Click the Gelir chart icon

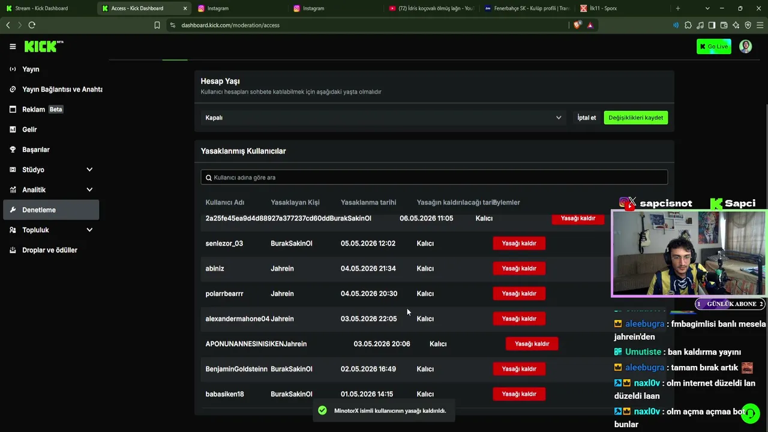point(13,130)
